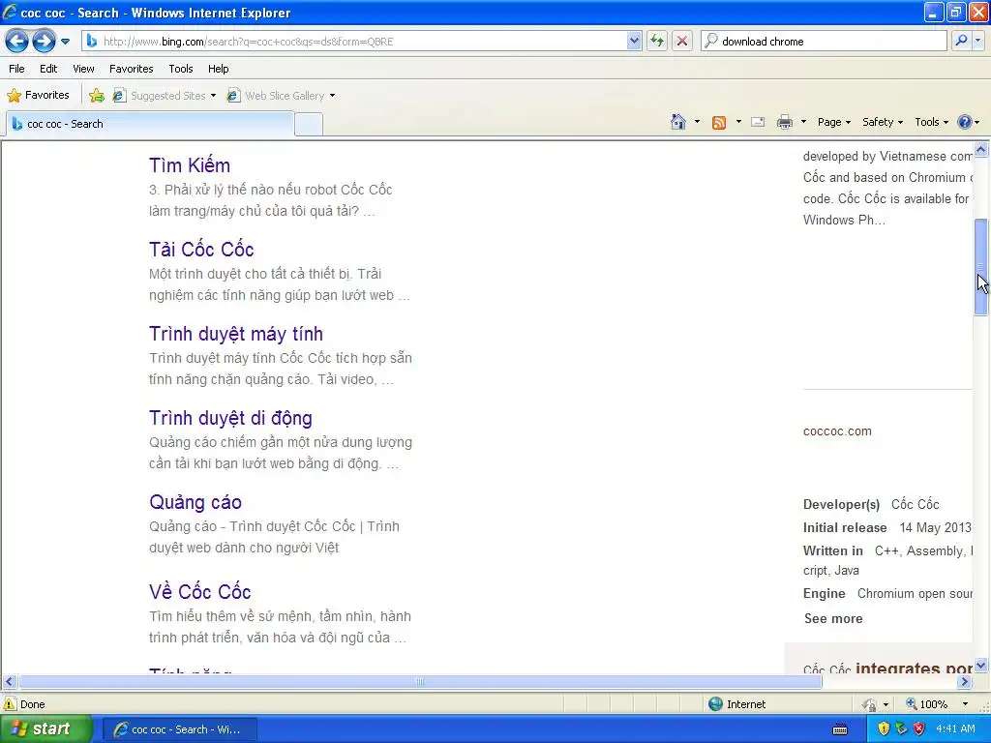Image resolution: width=991 pixels, height=743 pixels.
Task: Open the recent pages dropdown arrow
Action: tap(65, 42)
